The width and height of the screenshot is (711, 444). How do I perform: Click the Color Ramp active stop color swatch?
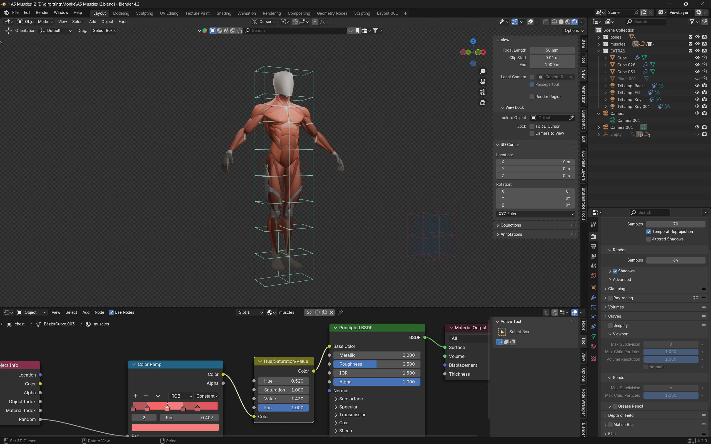(x=175, y=427)
